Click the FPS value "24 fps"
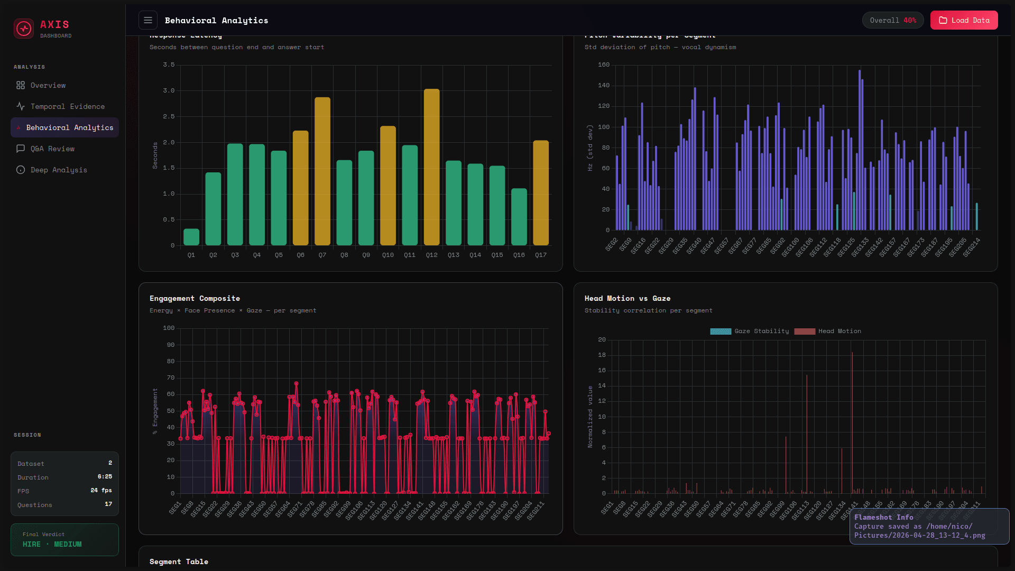1015x571 pixels. (101, 491)
